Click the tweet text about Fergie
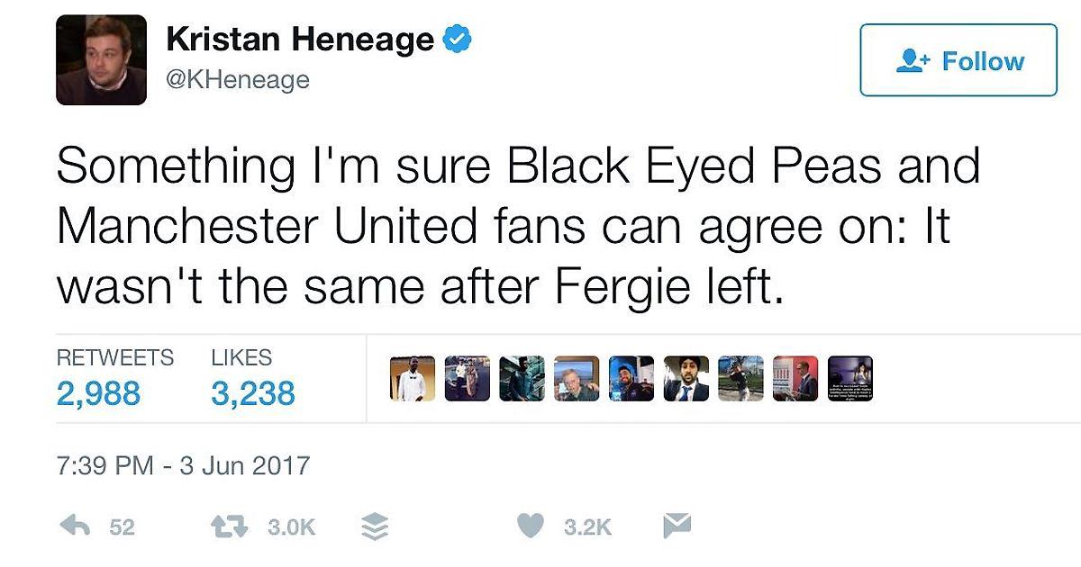 pyautogui.click(x=518, y=227)
